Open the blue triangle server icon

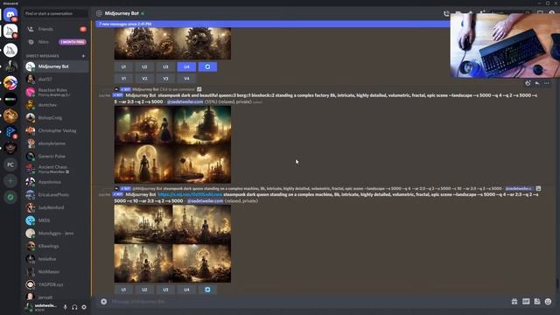pyautogui.click(x=10, y=132)
